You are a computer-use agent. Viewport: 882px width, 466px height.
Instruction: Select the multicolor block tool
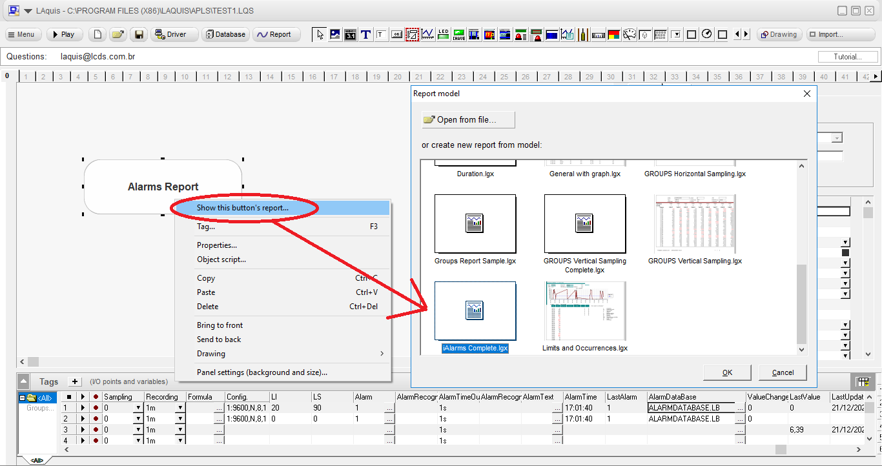coord(613,34)
